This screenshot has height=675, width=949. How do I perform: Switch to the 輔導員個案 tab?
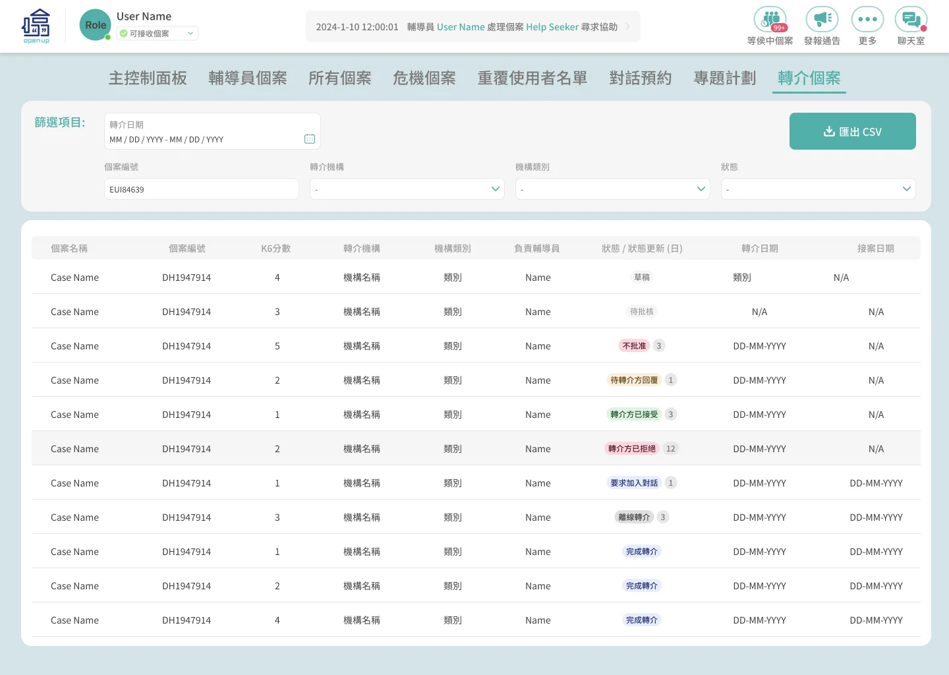[x=248, y=78]
